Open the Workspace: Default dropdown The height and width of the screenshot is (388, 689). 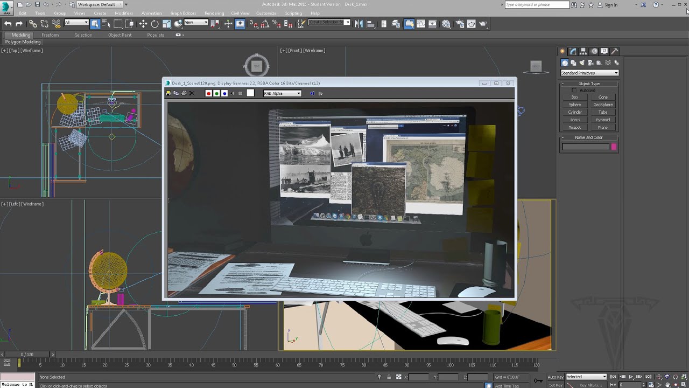click(100, 4)
